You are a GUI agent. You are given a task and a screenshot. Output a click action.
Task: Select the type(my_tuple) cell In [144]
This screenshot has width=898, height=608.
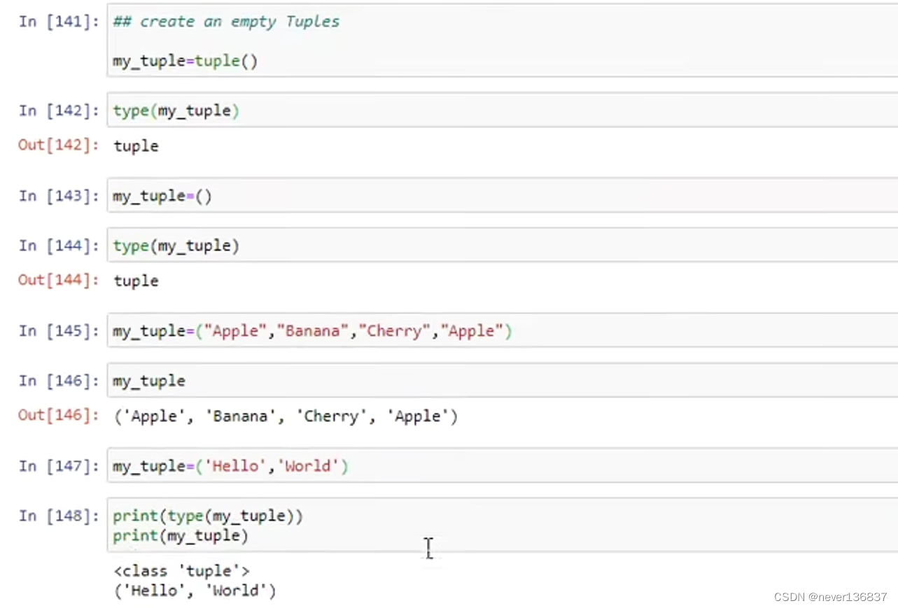175,245
